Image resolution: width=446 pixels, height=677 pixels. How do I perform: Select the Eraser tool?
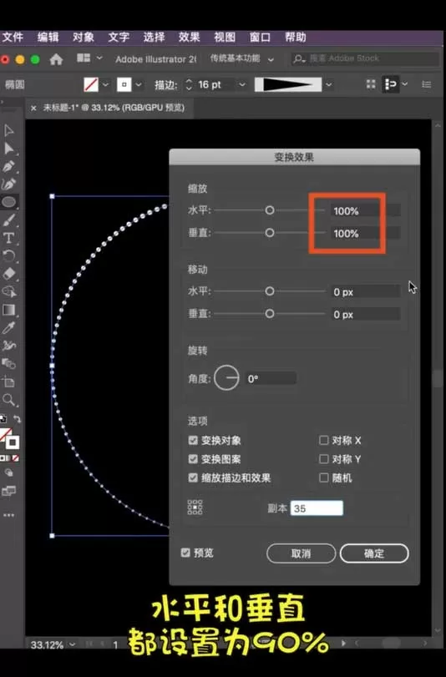click(8, 274)
